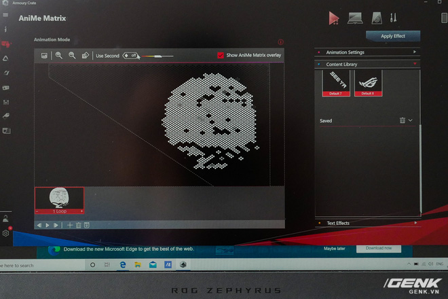Open the sliders tuning icon in sidebar
The width and height of the screenshot is (448, 299).
click(x=6, y=102)
